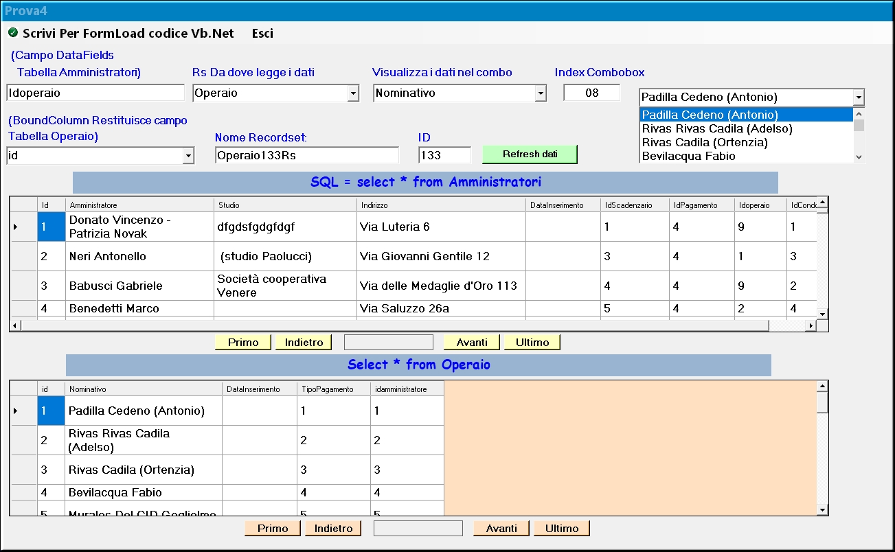Open the Nominativo display field dropdown

coord(541,93)
